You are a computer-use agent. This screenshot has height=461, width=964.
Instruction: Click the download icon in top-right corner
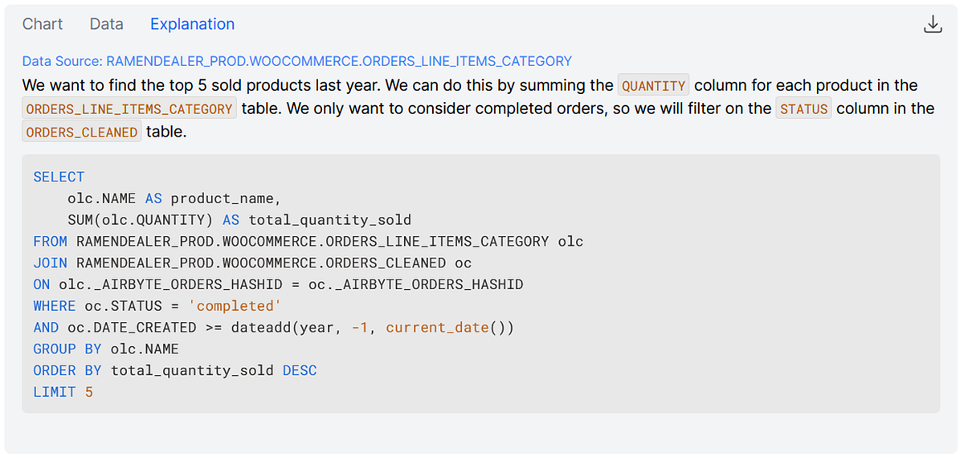[932, 24]
